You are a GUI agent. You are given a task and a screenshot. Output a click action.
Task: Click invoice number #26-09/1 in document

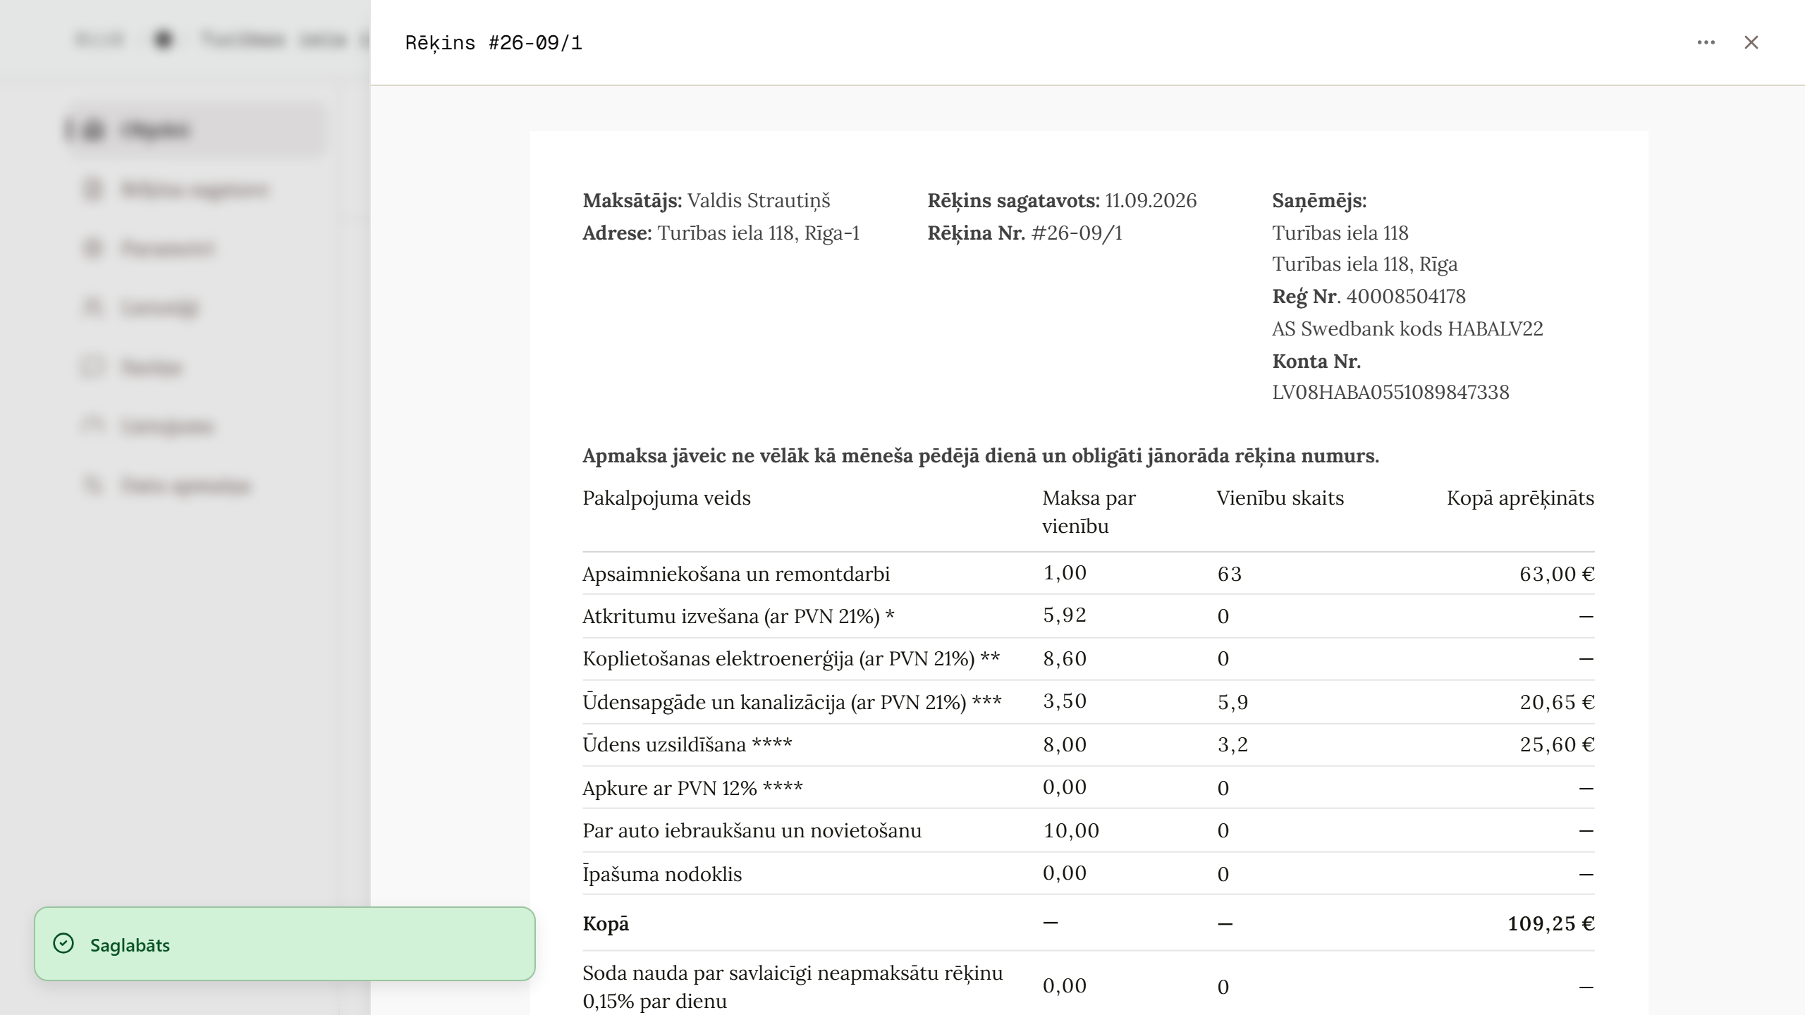pyautogui.click(x=1077, y=233)
